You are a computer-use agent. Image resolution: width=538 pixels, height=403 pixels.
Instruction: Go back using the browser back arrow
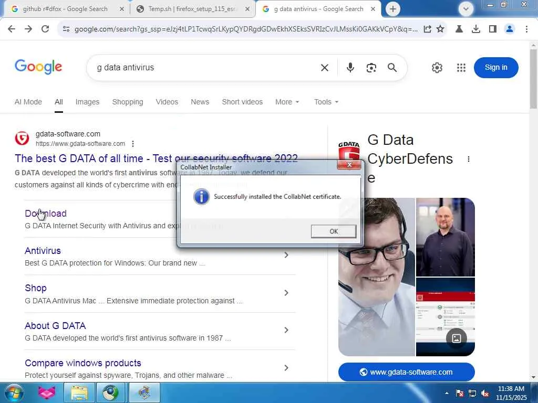click(x=12, y=29)
